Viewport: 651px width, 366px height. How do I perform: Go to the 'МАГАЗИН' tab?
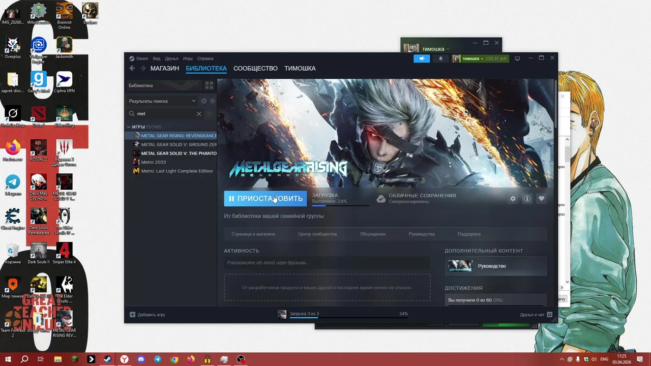tap(165, 68)
